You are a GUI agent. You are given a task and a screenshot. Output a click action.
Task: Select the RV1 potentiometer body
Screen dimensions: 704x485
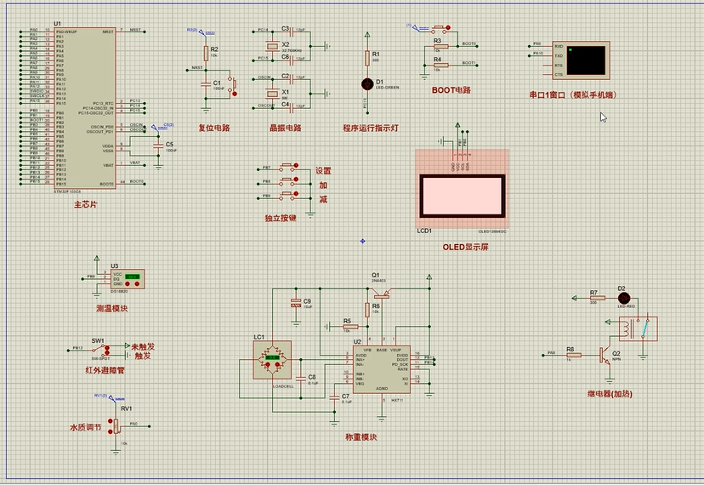(116, 426)
